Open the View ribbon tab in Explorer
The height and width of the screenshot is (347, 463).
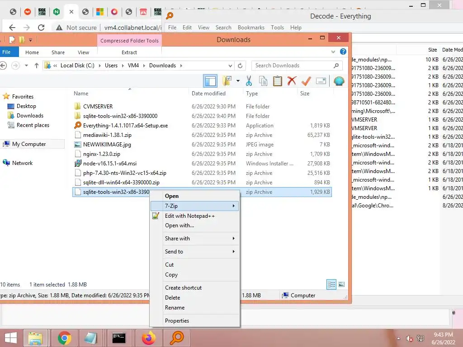click(x=83, y=52)
